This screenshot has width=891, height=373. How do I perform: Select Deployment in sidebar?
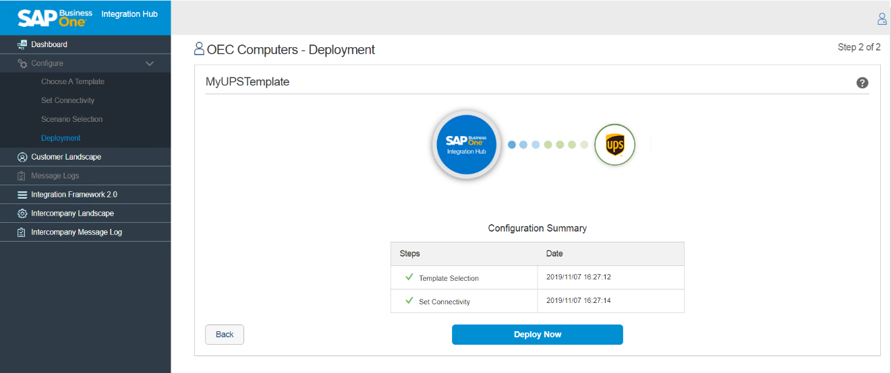(x=61, y=138)
